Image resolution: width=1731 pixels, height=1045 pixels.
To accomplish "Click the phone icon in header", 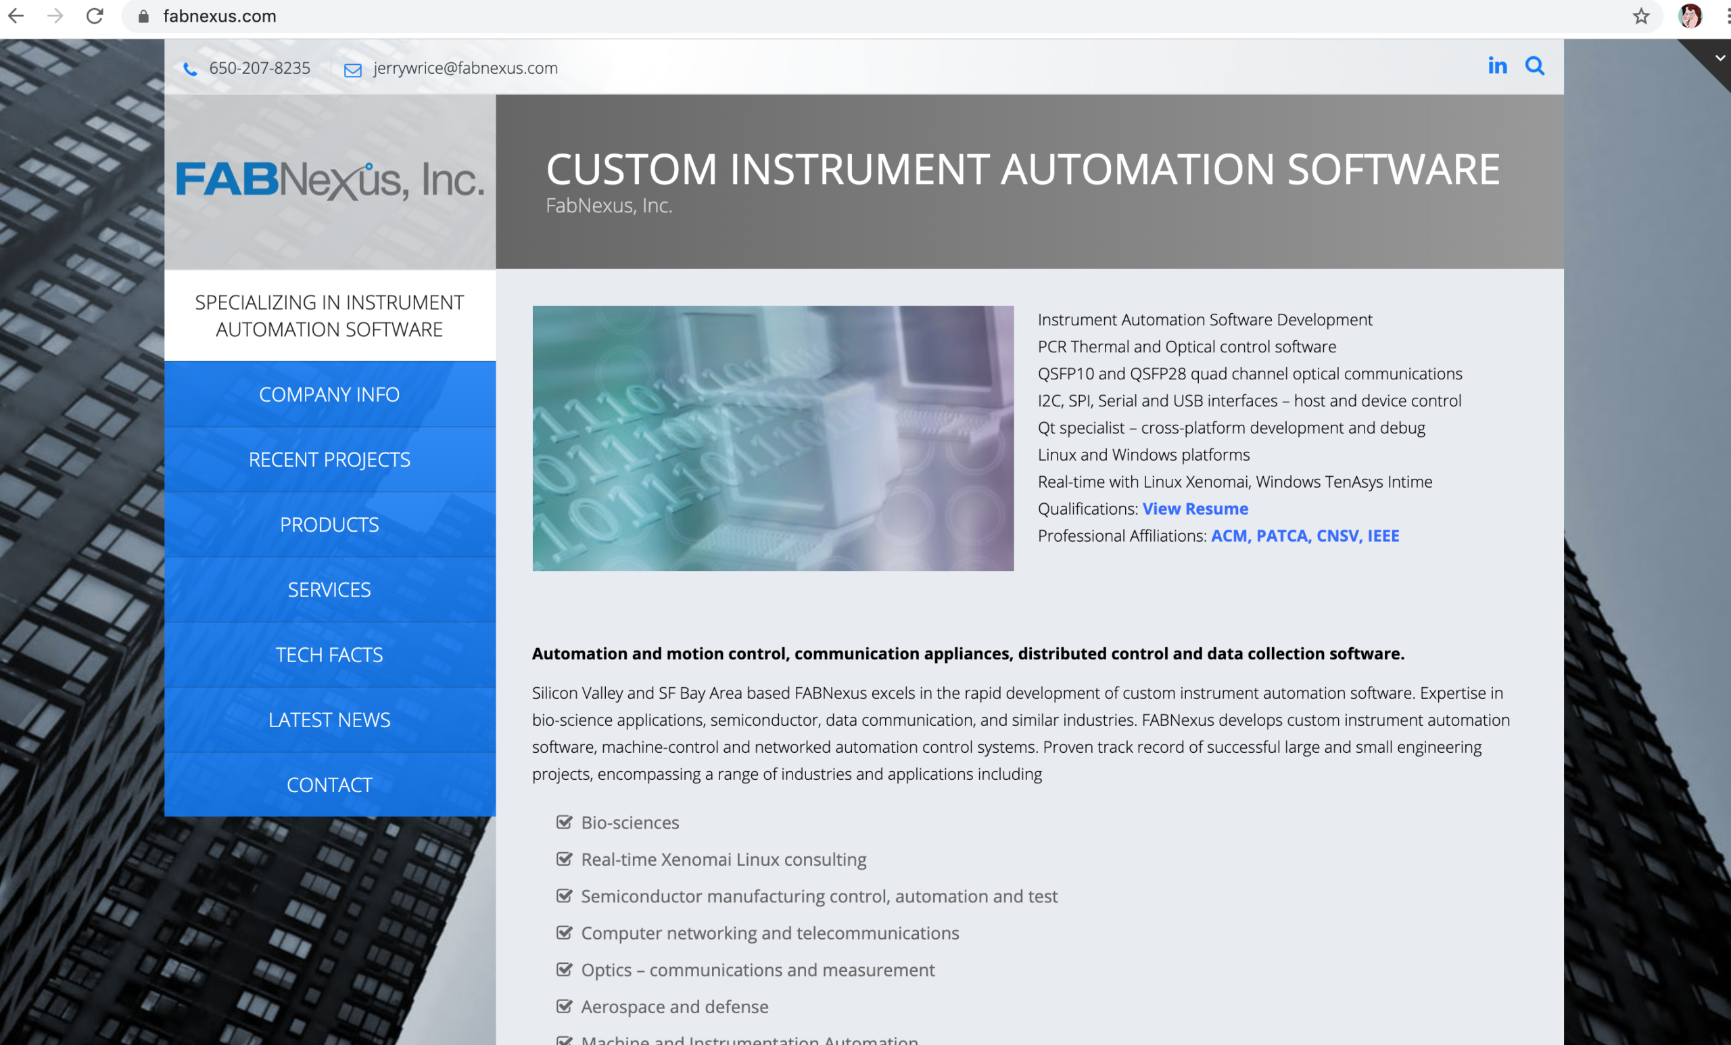I will tap(190, 69).
